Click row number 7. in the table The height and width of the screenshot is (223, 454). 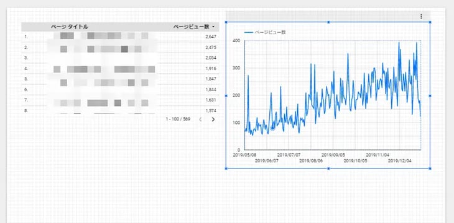point(26,100)
